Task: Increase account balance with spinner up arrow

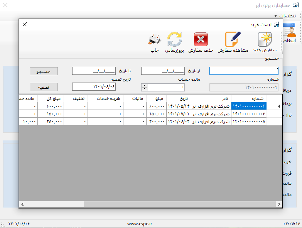Action: click(x=144, y=85)
